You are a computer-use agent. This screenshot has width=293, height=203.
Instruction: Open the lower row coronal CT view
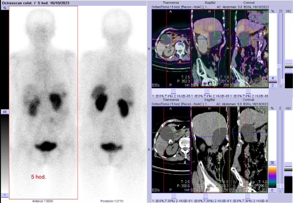(x=249, y=149)
